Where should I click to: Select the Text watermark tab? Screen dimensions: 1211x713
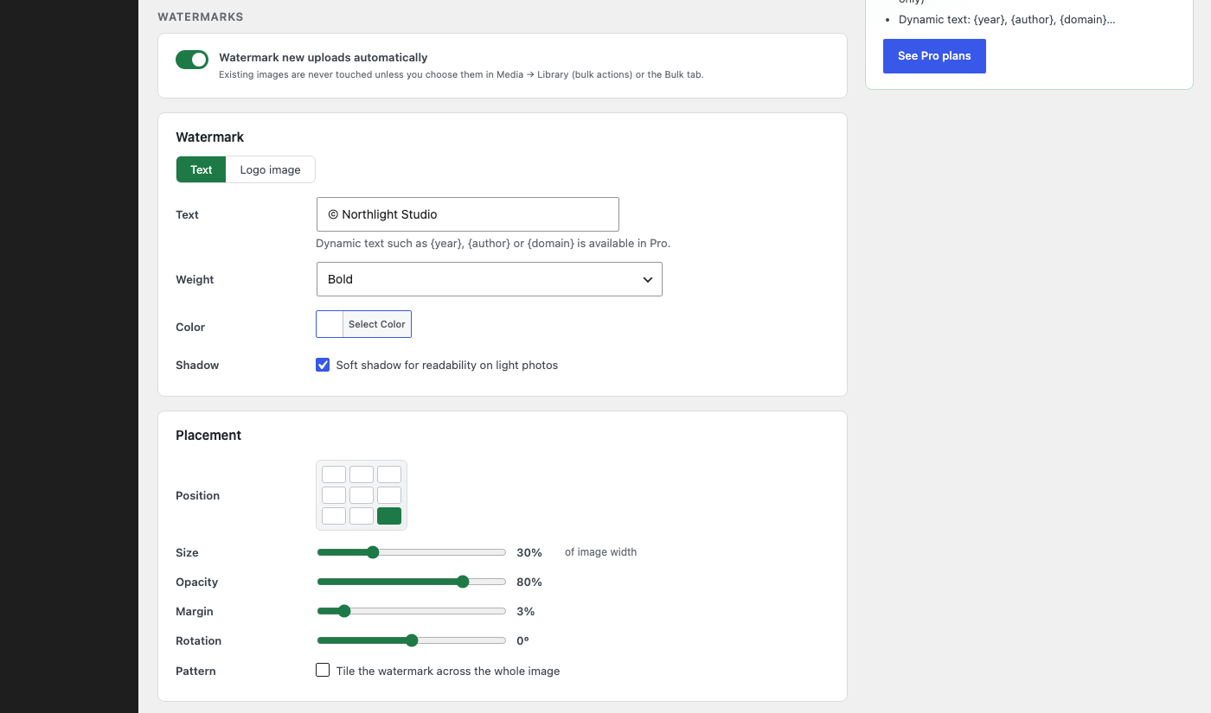coord(202,169)
